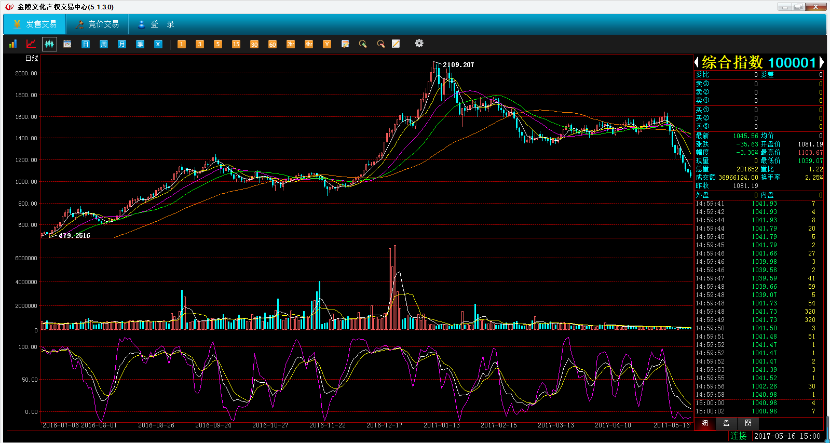Open the notepad with pencil icon

(x=345, y=44)
